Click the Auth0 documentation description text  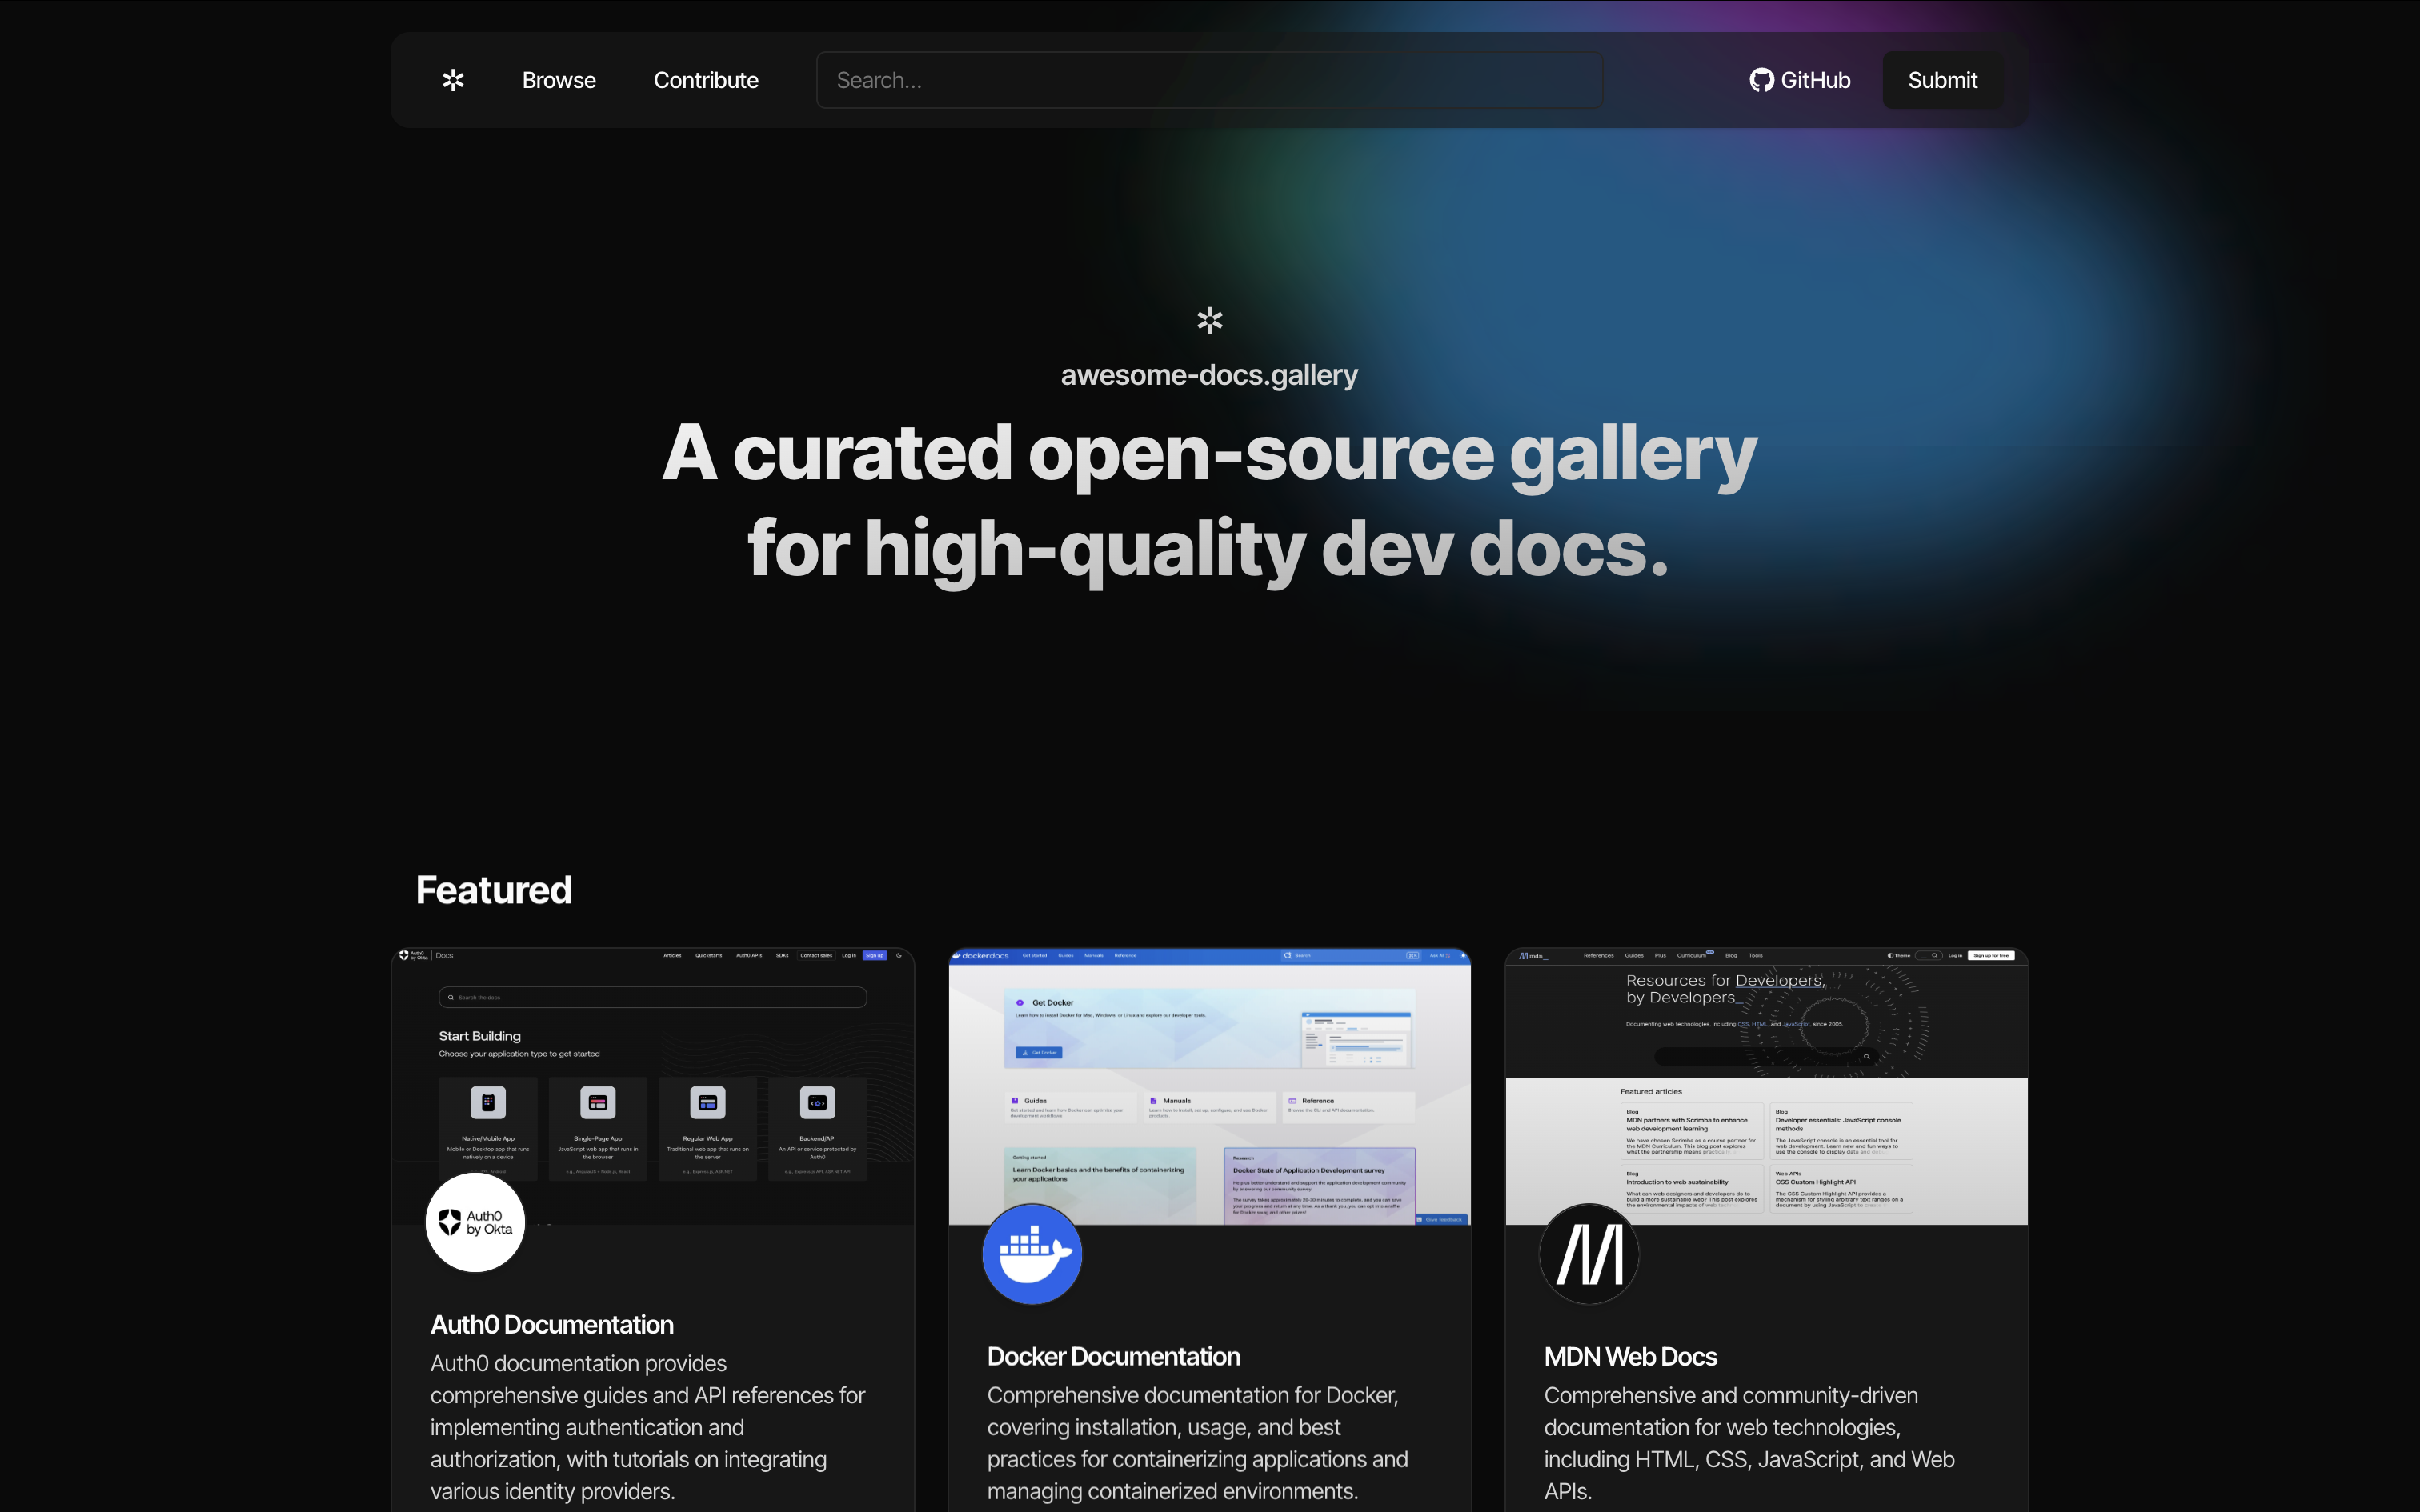coord(648,1428)
